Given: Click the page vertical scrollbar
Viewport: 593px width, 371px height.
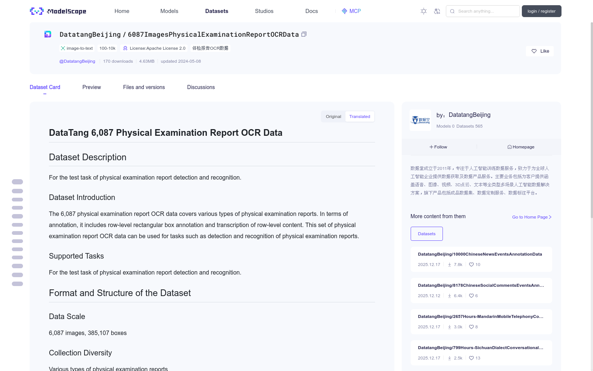Looking at the screenshot, I should coord(592,119).
